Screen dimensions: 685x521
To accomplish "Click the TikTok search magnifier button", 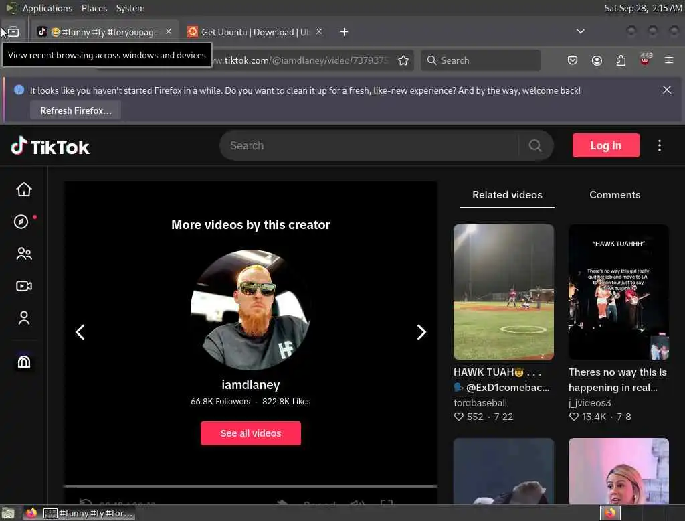I will coord(534,146).
